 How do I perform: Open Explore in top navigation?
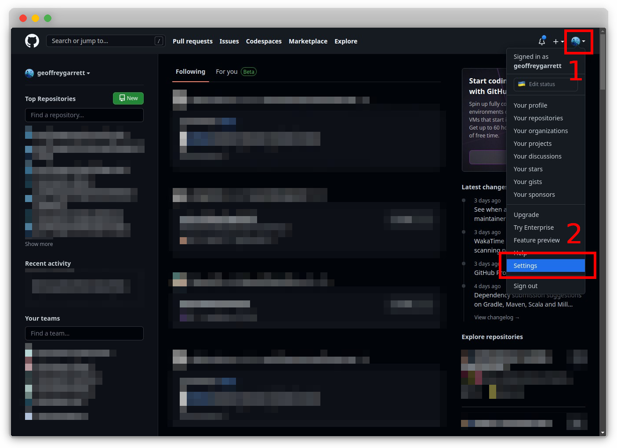346,41
